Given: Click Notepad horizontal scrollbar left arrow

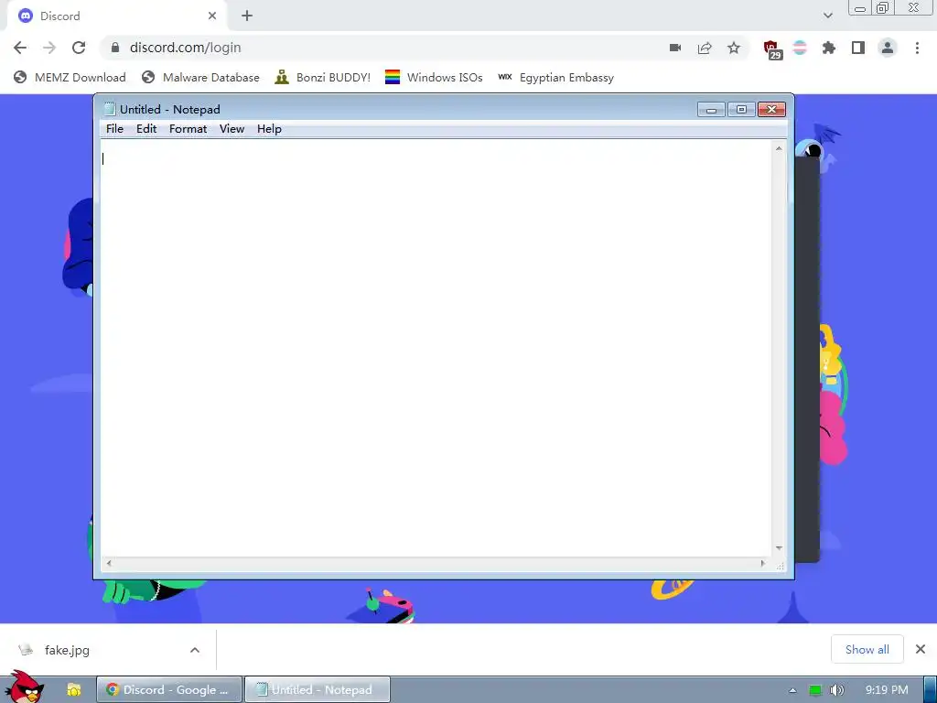Looking at the screenshot, I should click(109, 563).
